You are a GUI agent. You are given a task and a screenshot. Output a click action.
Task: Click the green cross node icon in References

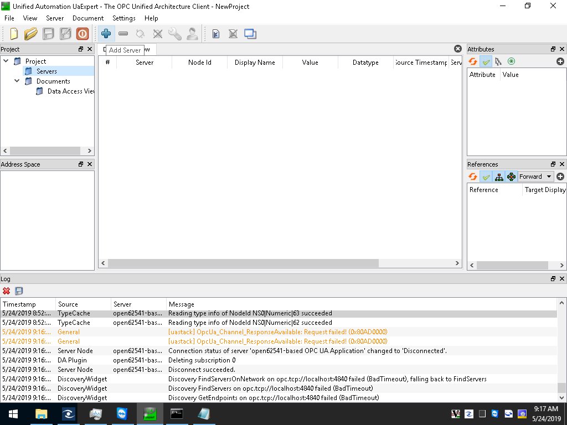click(x=511, y=177)
